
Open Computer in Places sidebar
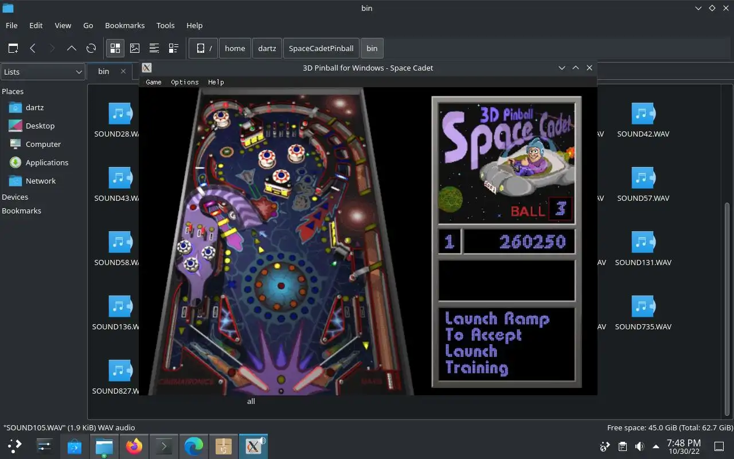click(43, 144)
